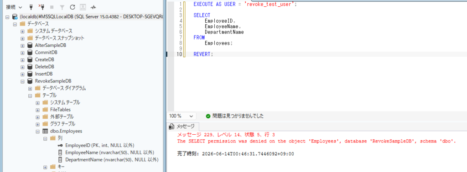This screenshot has height=172, width=467.
Task: Click the schema diagram toolbar icon
Action: [83, 7]
